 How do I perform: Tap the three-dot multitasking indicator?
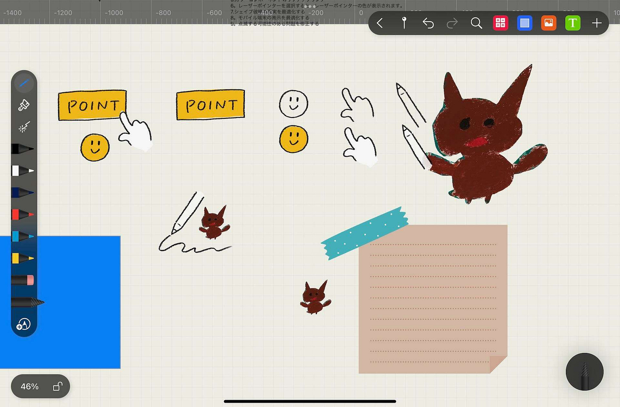click(310, 7)
